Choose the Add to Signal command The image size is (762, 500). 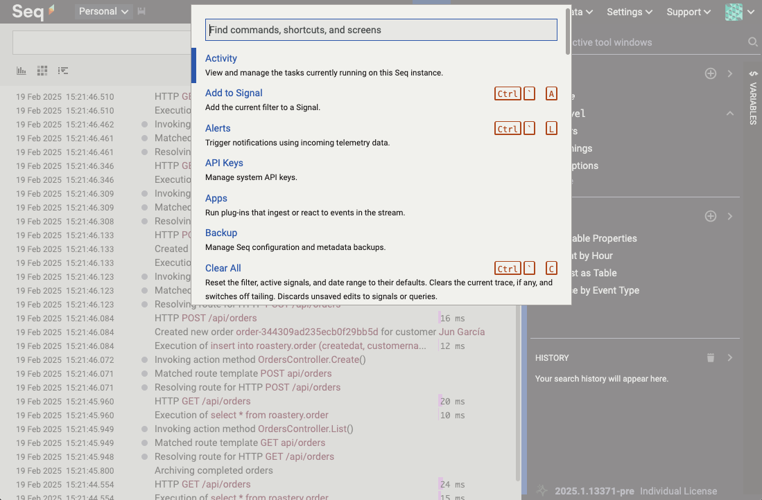coord(381,100)
